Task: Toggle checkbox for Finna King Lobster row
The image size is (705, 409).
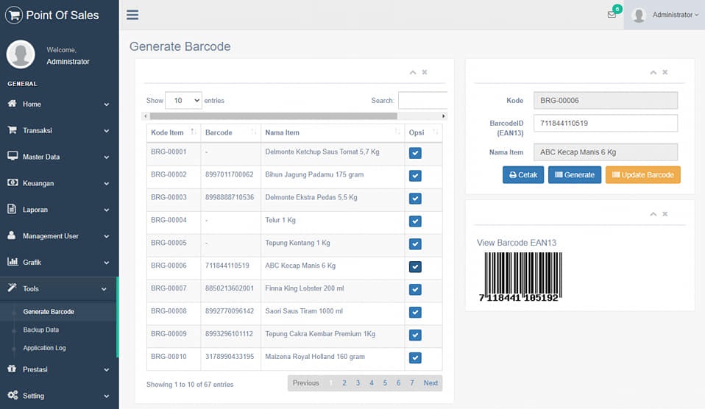Action: [415, 290]
